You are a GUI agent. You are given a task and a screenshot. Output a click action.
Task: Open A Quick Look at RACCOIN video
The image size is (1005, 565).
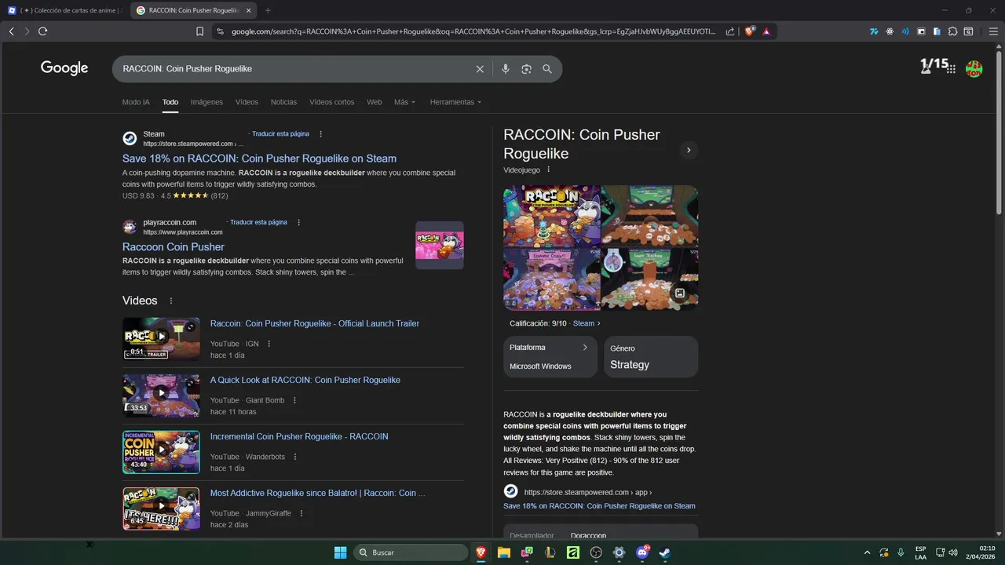pos(305,380)
